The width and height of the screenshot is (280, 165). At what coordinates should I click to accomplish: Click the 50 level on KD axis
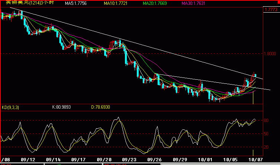click(x=266, y=134)
